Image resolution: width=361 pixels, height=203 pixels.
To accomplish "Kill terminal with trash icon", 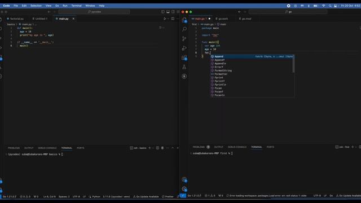I will tap(162, 148).
